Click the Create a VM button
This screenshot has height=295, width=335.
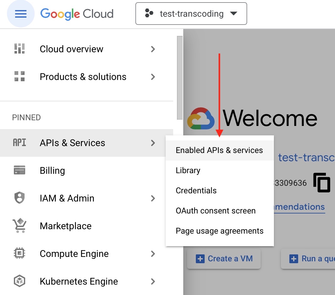point(224,259)
